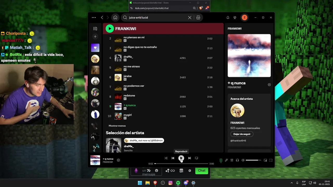Adjust the Spotify volume slider
Image resolution: width=333 pixels, height=187 pixels.
click(x=253, y=160)
